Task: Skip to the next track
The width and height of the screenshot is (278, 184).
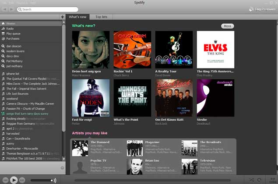Action: click(x=22, y=180)
